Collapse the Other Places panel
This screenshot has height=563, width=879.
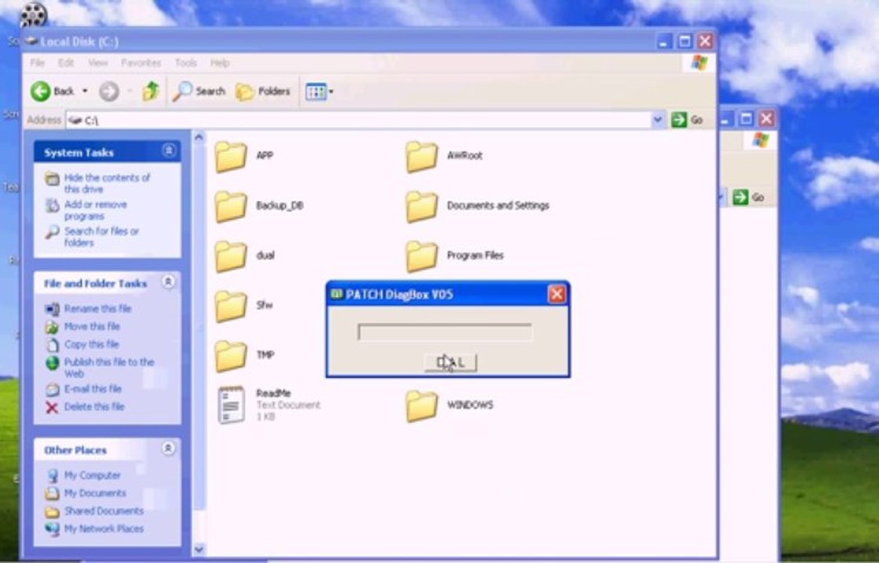(168, 448)
